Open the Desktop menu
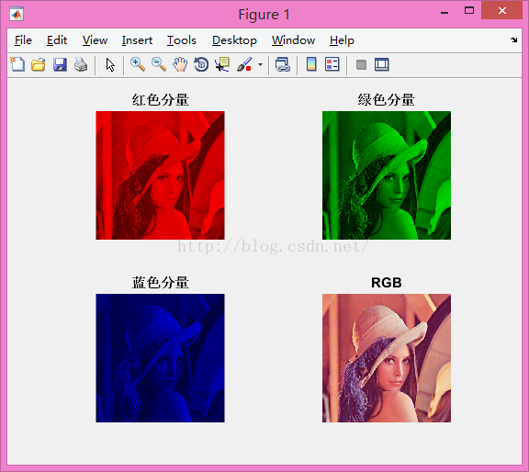Screen dimensions: 529x472 (x=234, y=40)
